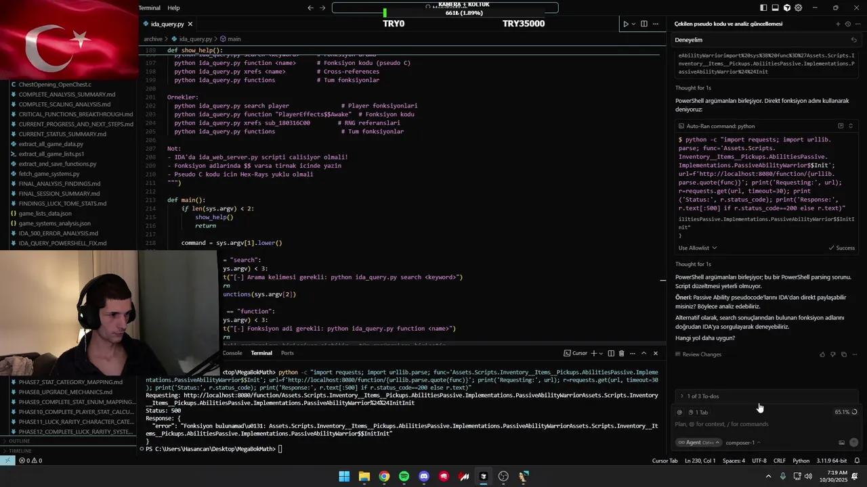
Task: Copy the chat response
Action: [843, 354]
